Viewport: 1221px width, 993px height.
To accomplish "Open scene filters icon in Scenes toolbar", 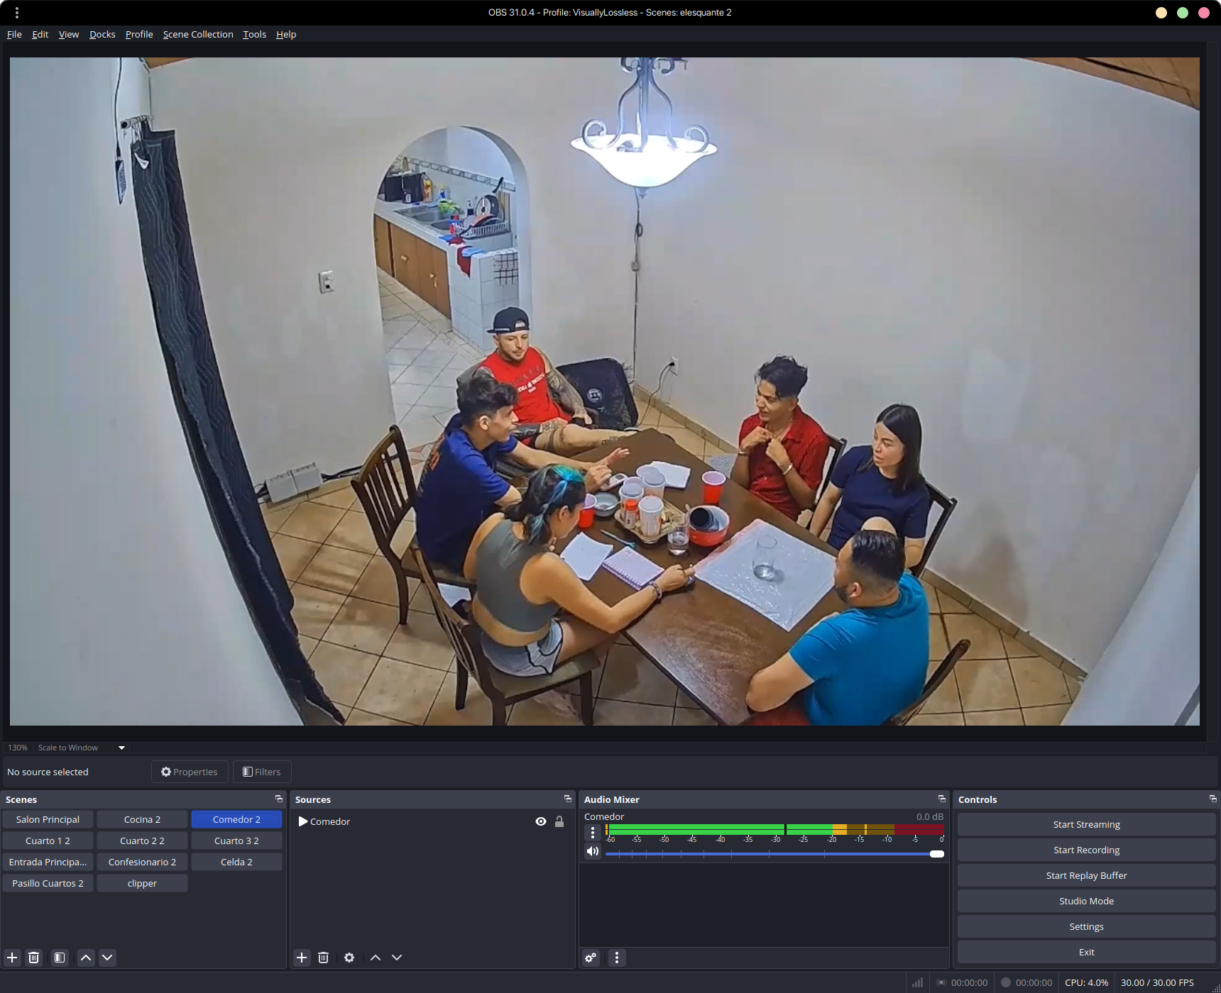I will [60, 958].
